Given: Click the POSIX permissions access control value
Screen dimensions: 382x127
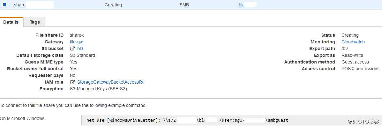Looking at the screenshot, I should [360, 69].
